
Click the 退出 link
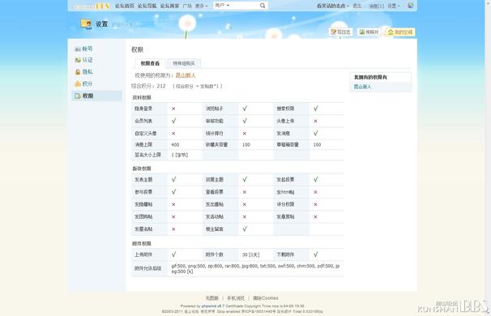(x=357, y=6)
